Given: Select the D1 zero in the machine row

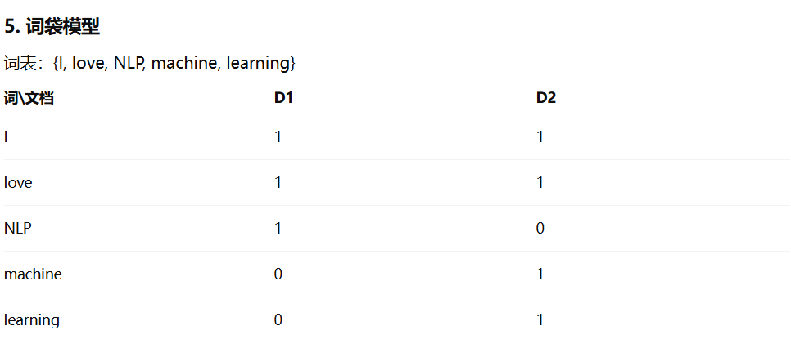Looking at the screenshot, I should coord(278,274).
